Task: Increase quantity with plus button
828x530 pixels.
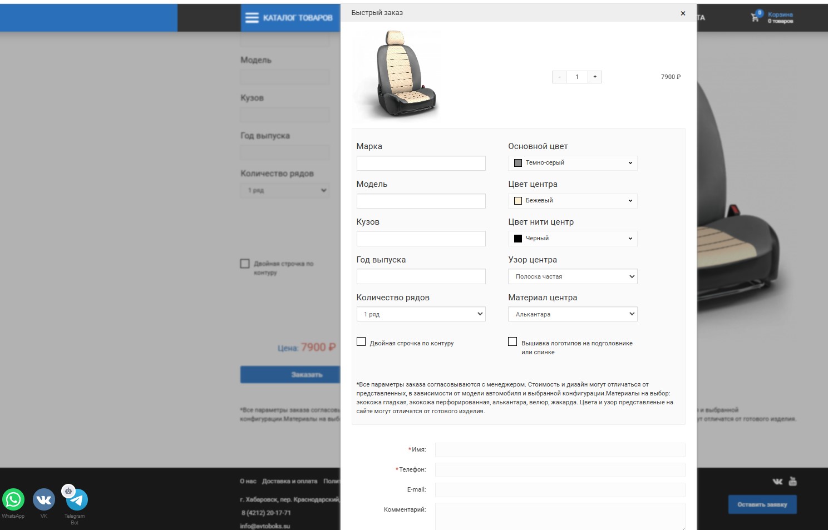Action: [595, 77]
